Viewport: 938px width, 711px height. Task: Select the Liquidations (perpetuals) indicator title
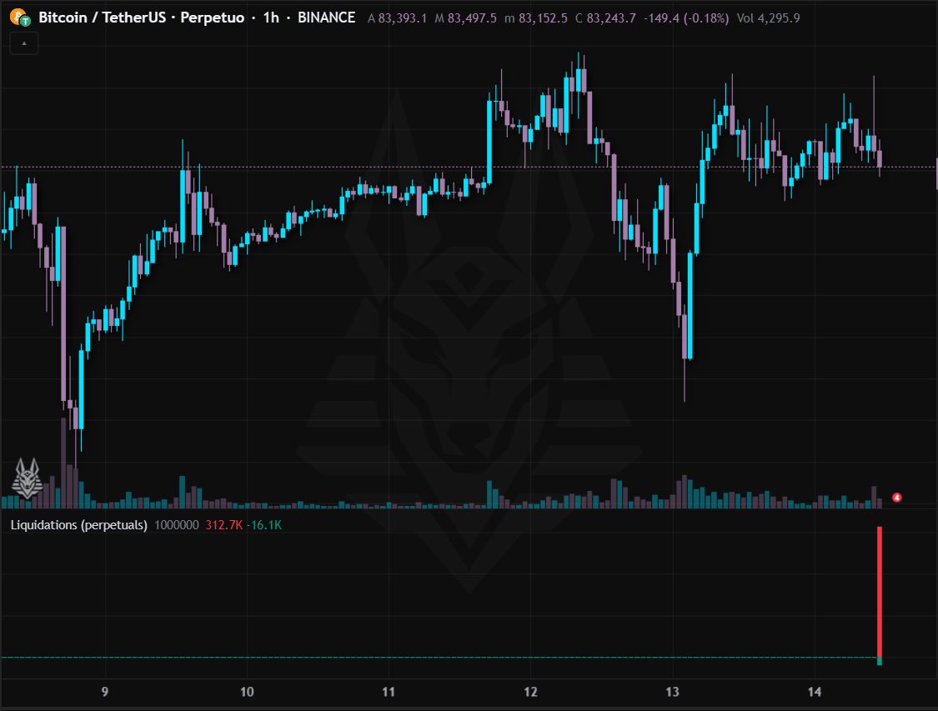[79, 525]
